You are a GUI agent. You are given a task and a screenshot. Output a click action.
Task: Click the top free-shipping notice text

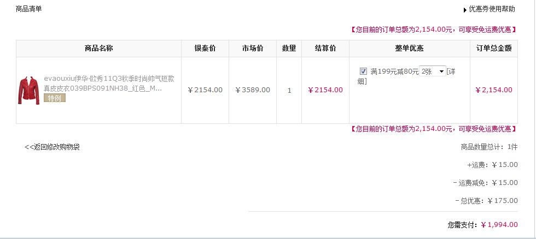[x=433, y=29]
